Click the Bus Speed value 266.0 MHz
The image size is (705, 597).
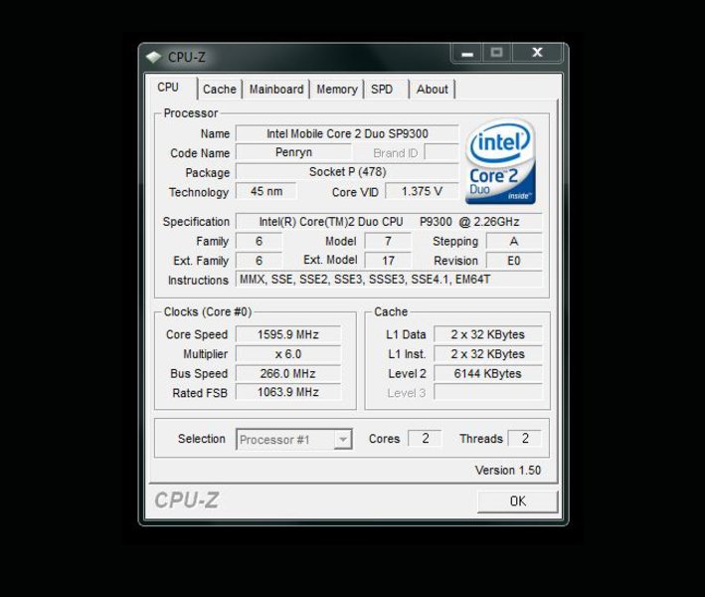[288, 373]
